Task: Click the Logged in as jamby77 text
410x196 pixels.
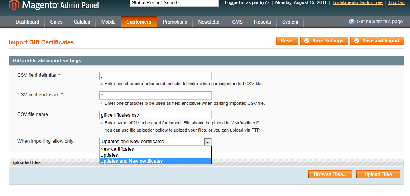Action: click(x=247, y=3)
